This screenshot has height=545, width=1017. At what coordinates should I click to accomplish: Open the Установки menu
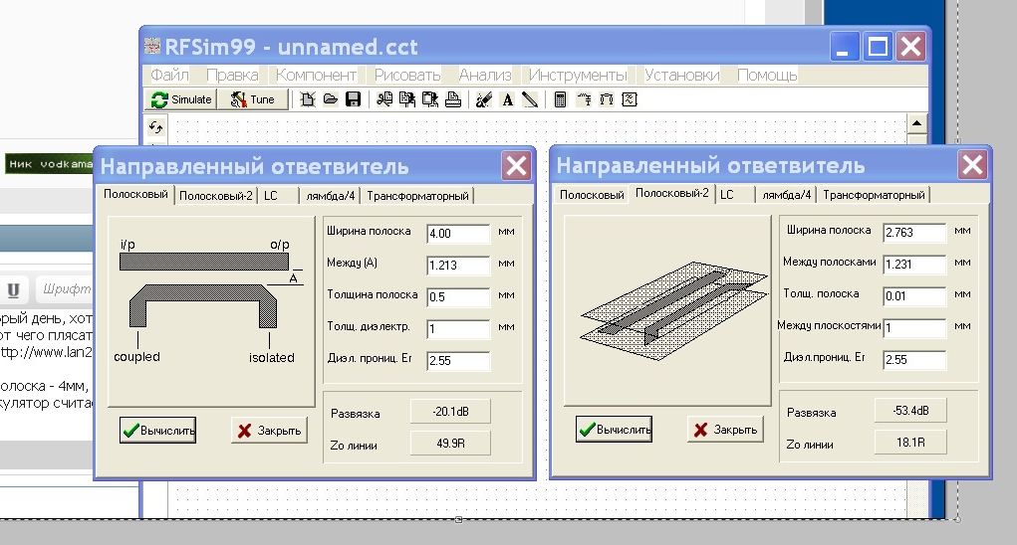(681, 75)
